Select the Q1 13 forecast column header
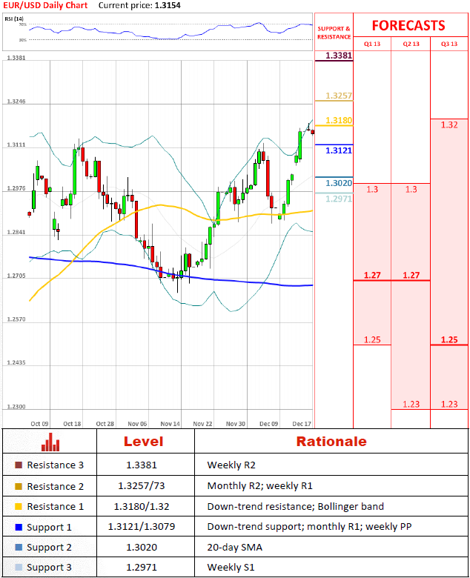 [372, 44]
